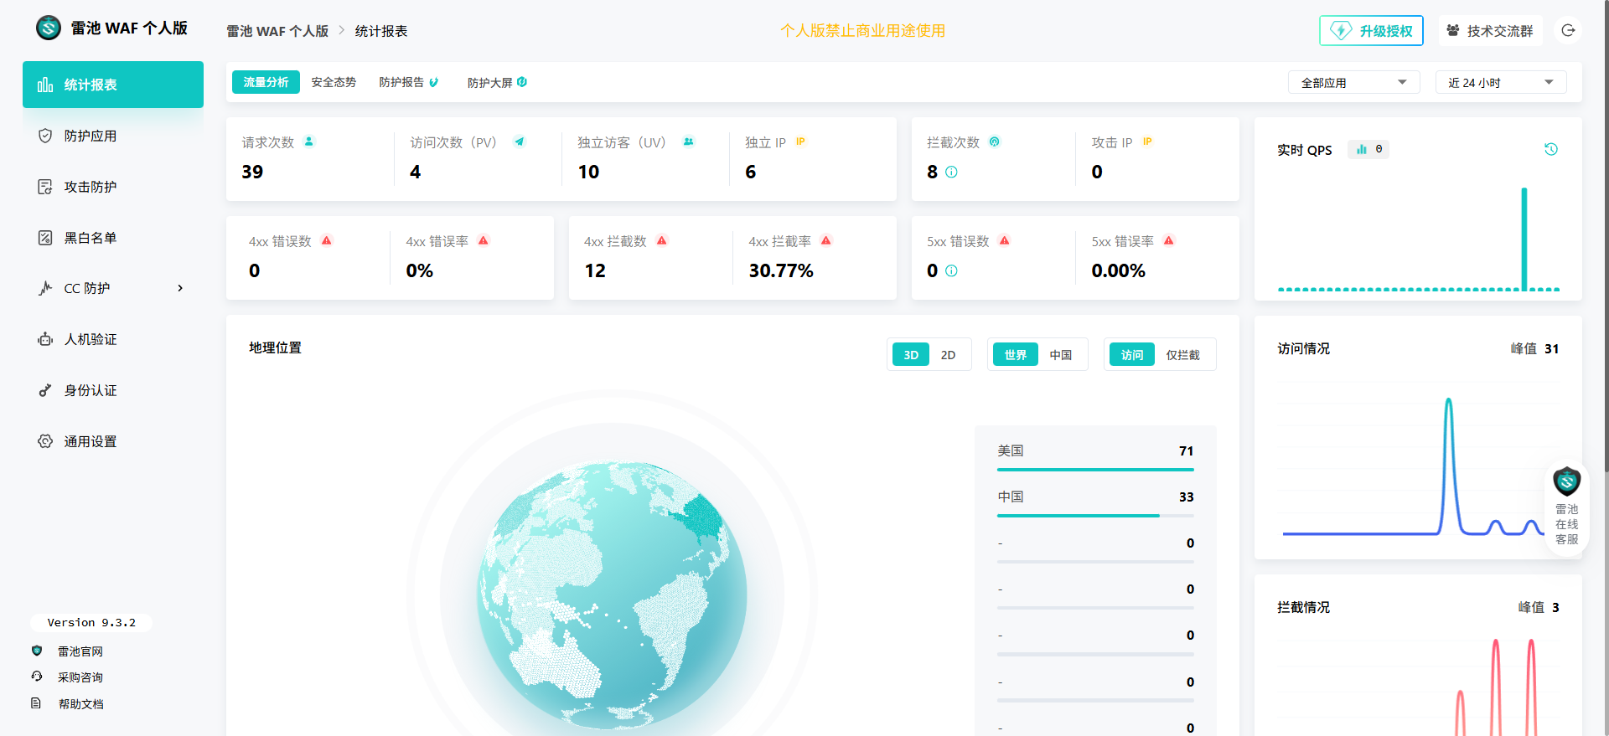Open the 雷池在线客服 floating support widget
This screenshot has width=1609, height=736.
click(x=1566, y=507)
